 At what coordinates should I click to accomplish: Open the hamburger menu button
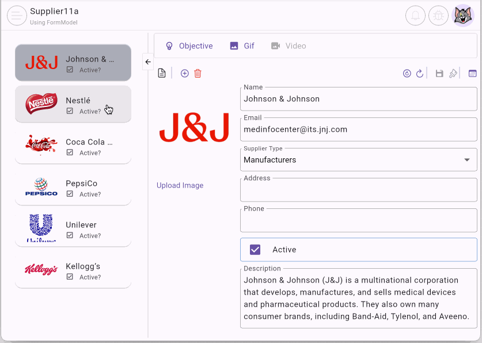point(17,16)
